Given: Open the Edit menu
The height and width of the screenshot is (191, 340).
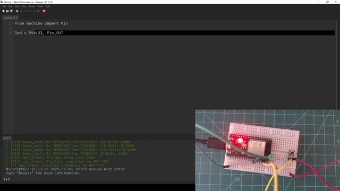Looking at the screenshot, I should click(10, 6).
